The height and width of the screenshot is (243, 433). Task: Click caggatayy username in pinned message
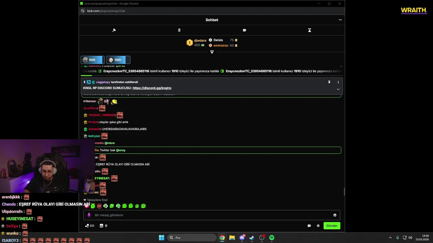coord(103,82)
